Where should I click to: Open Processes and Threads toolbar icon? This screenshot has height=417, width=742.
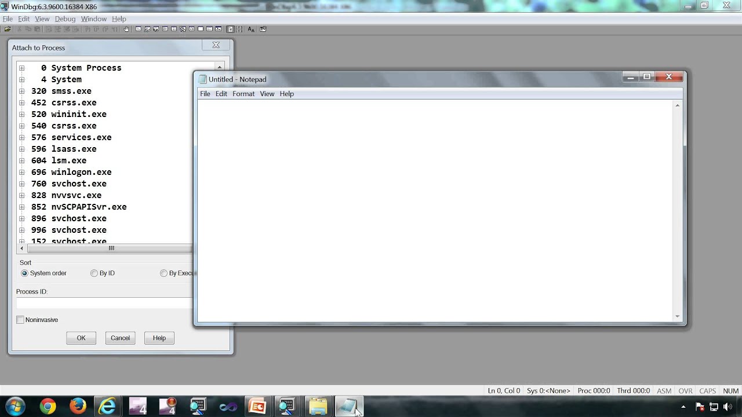click(209, 29)
